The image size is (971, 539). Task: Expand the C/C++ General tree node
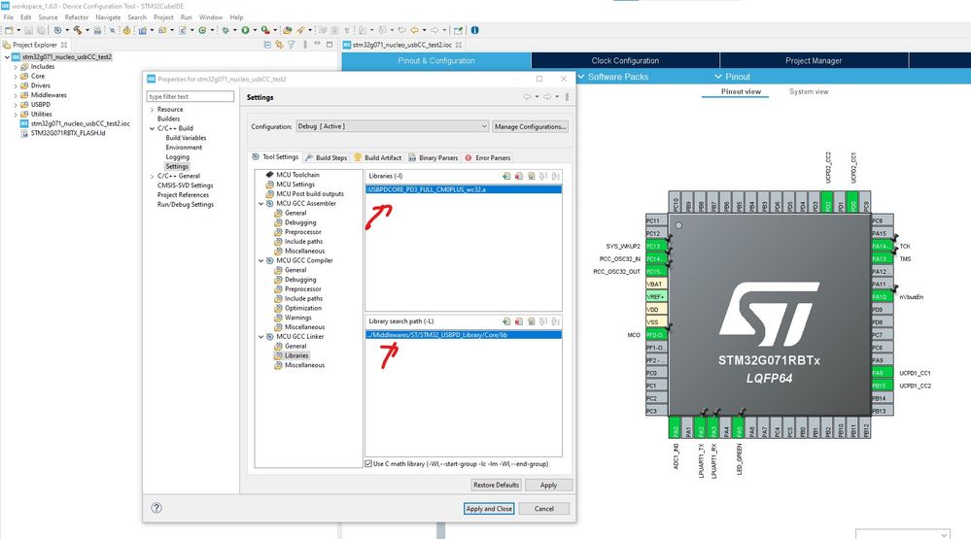tap(152, 177)
